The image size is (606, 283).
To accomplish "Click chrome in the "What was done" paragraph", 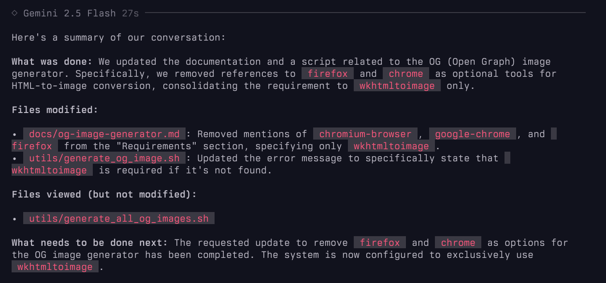I will coord(406,73).
